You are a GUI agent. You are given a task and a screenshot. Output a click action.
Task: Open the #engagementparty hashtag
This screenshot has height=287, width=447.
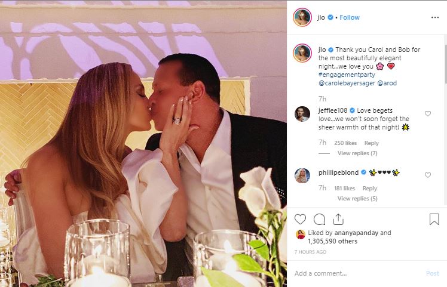click(x=347, y=75)
